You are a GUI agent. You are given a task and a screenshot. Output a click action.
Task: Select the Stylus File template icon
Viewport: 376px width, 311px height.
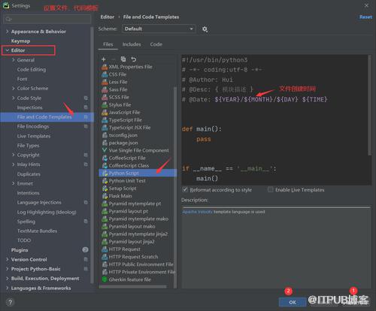[x=105, y=104]
